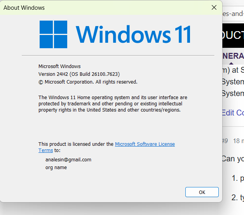Close the About Windows dialog with X
The height and width of the screenshot is (215, 244).
214,7
